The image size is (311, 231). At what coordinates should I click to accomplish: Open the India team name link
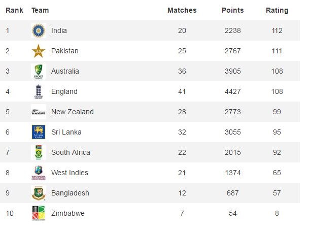(59, 31)
